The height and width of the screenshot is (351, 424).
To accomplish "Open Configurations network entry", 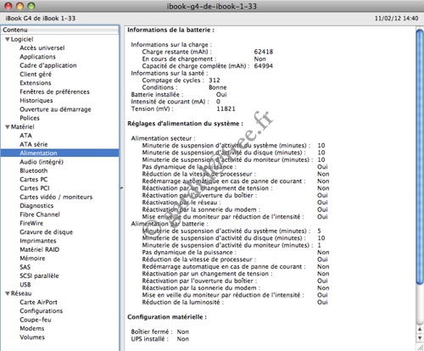I will (42, 310).
